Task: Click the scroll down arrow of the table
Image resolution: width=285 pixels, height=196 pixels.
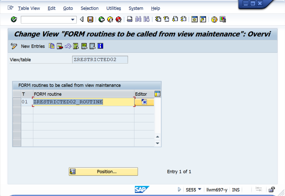Action: click(157, 143)
